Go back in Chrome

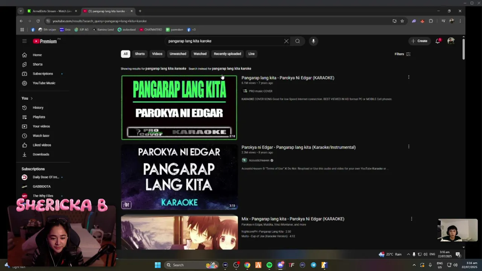coord(21,21)
